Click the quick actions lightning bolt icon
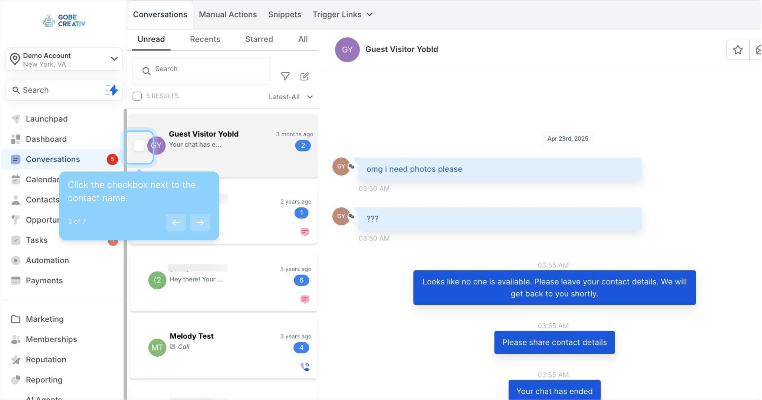762x400 pixels. 112,90
